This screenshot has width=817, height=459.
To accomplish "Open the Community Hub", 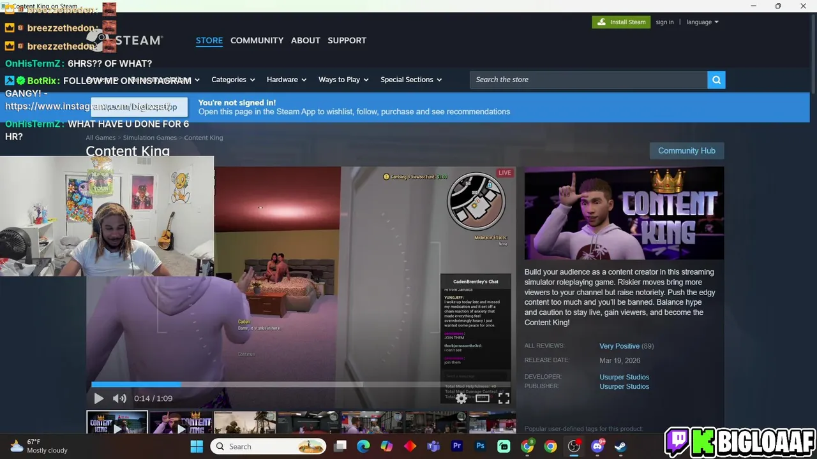I will pyautogui.click(x=686, y=150).
